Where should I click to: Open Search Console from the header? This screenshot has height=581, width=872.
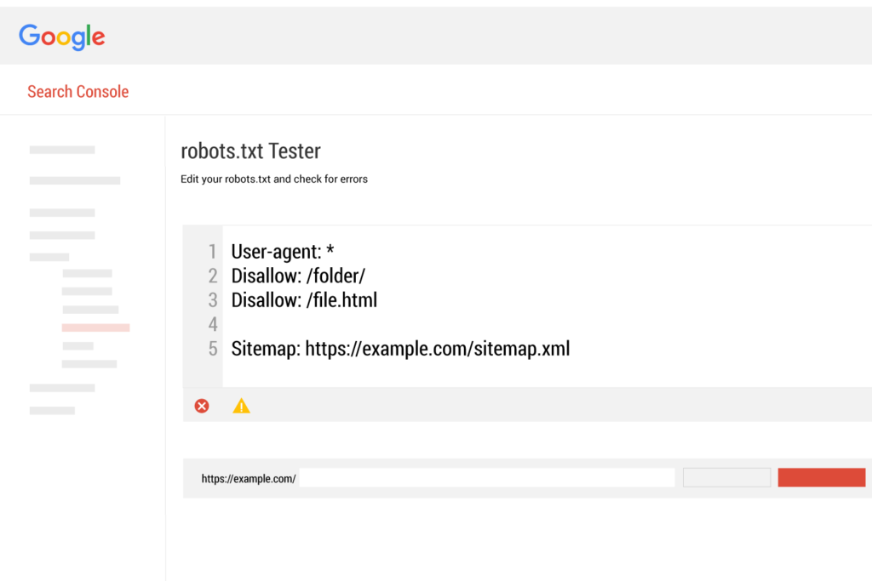coord(77,91)
